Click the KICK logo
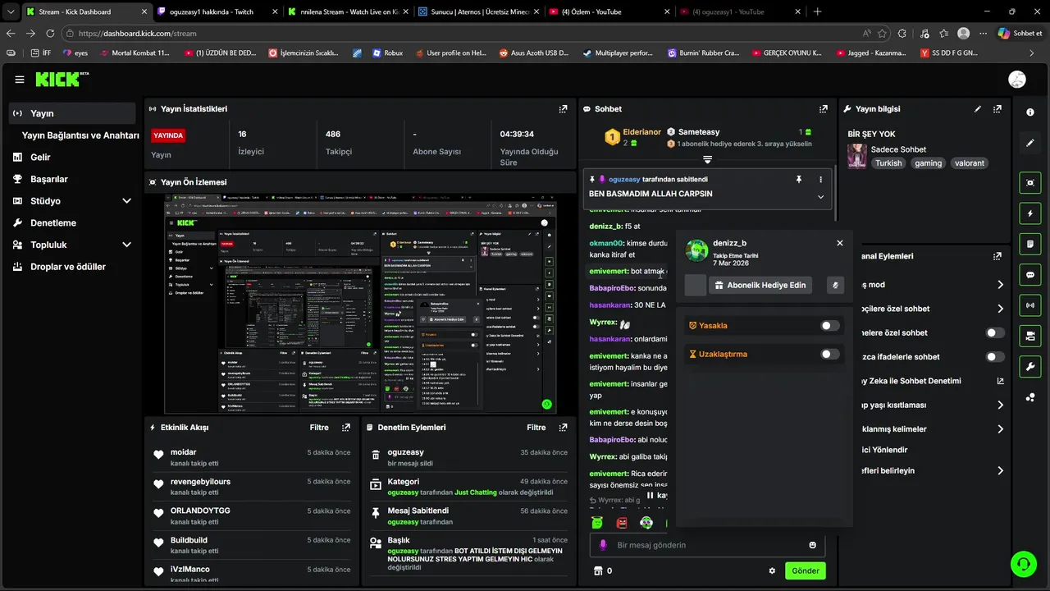 coord(62,79)
